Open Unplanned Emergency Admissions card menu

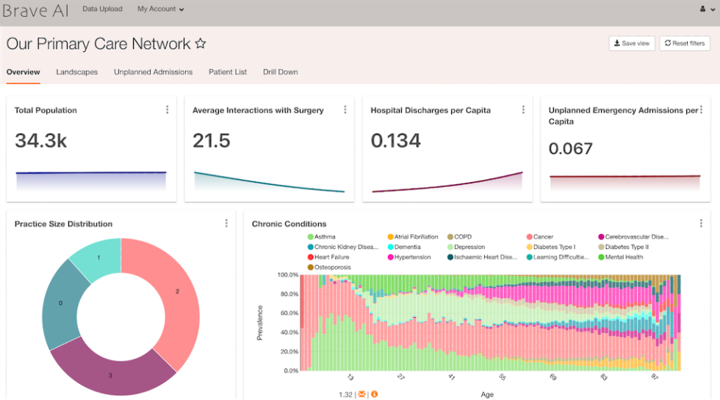click(x=701, y=110)
